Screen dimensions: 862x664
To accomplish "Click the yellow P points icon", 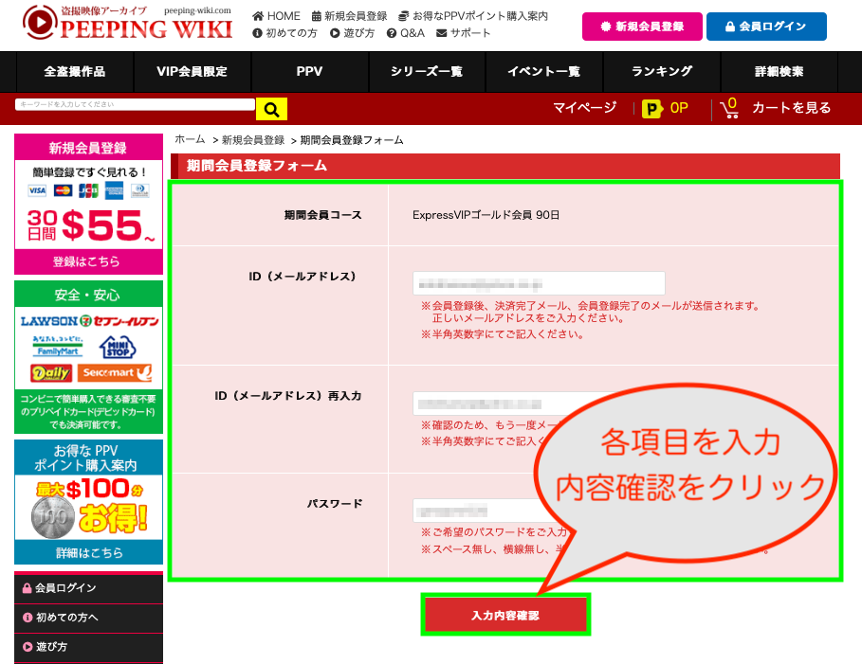I will (x=651, y=109).
